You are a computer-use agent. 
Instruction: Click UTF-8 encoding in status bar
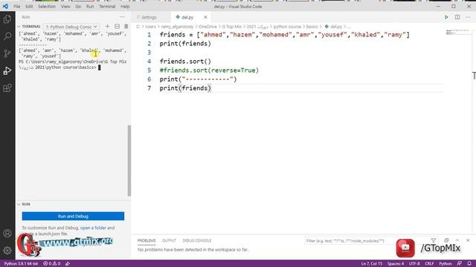(414, 264)
